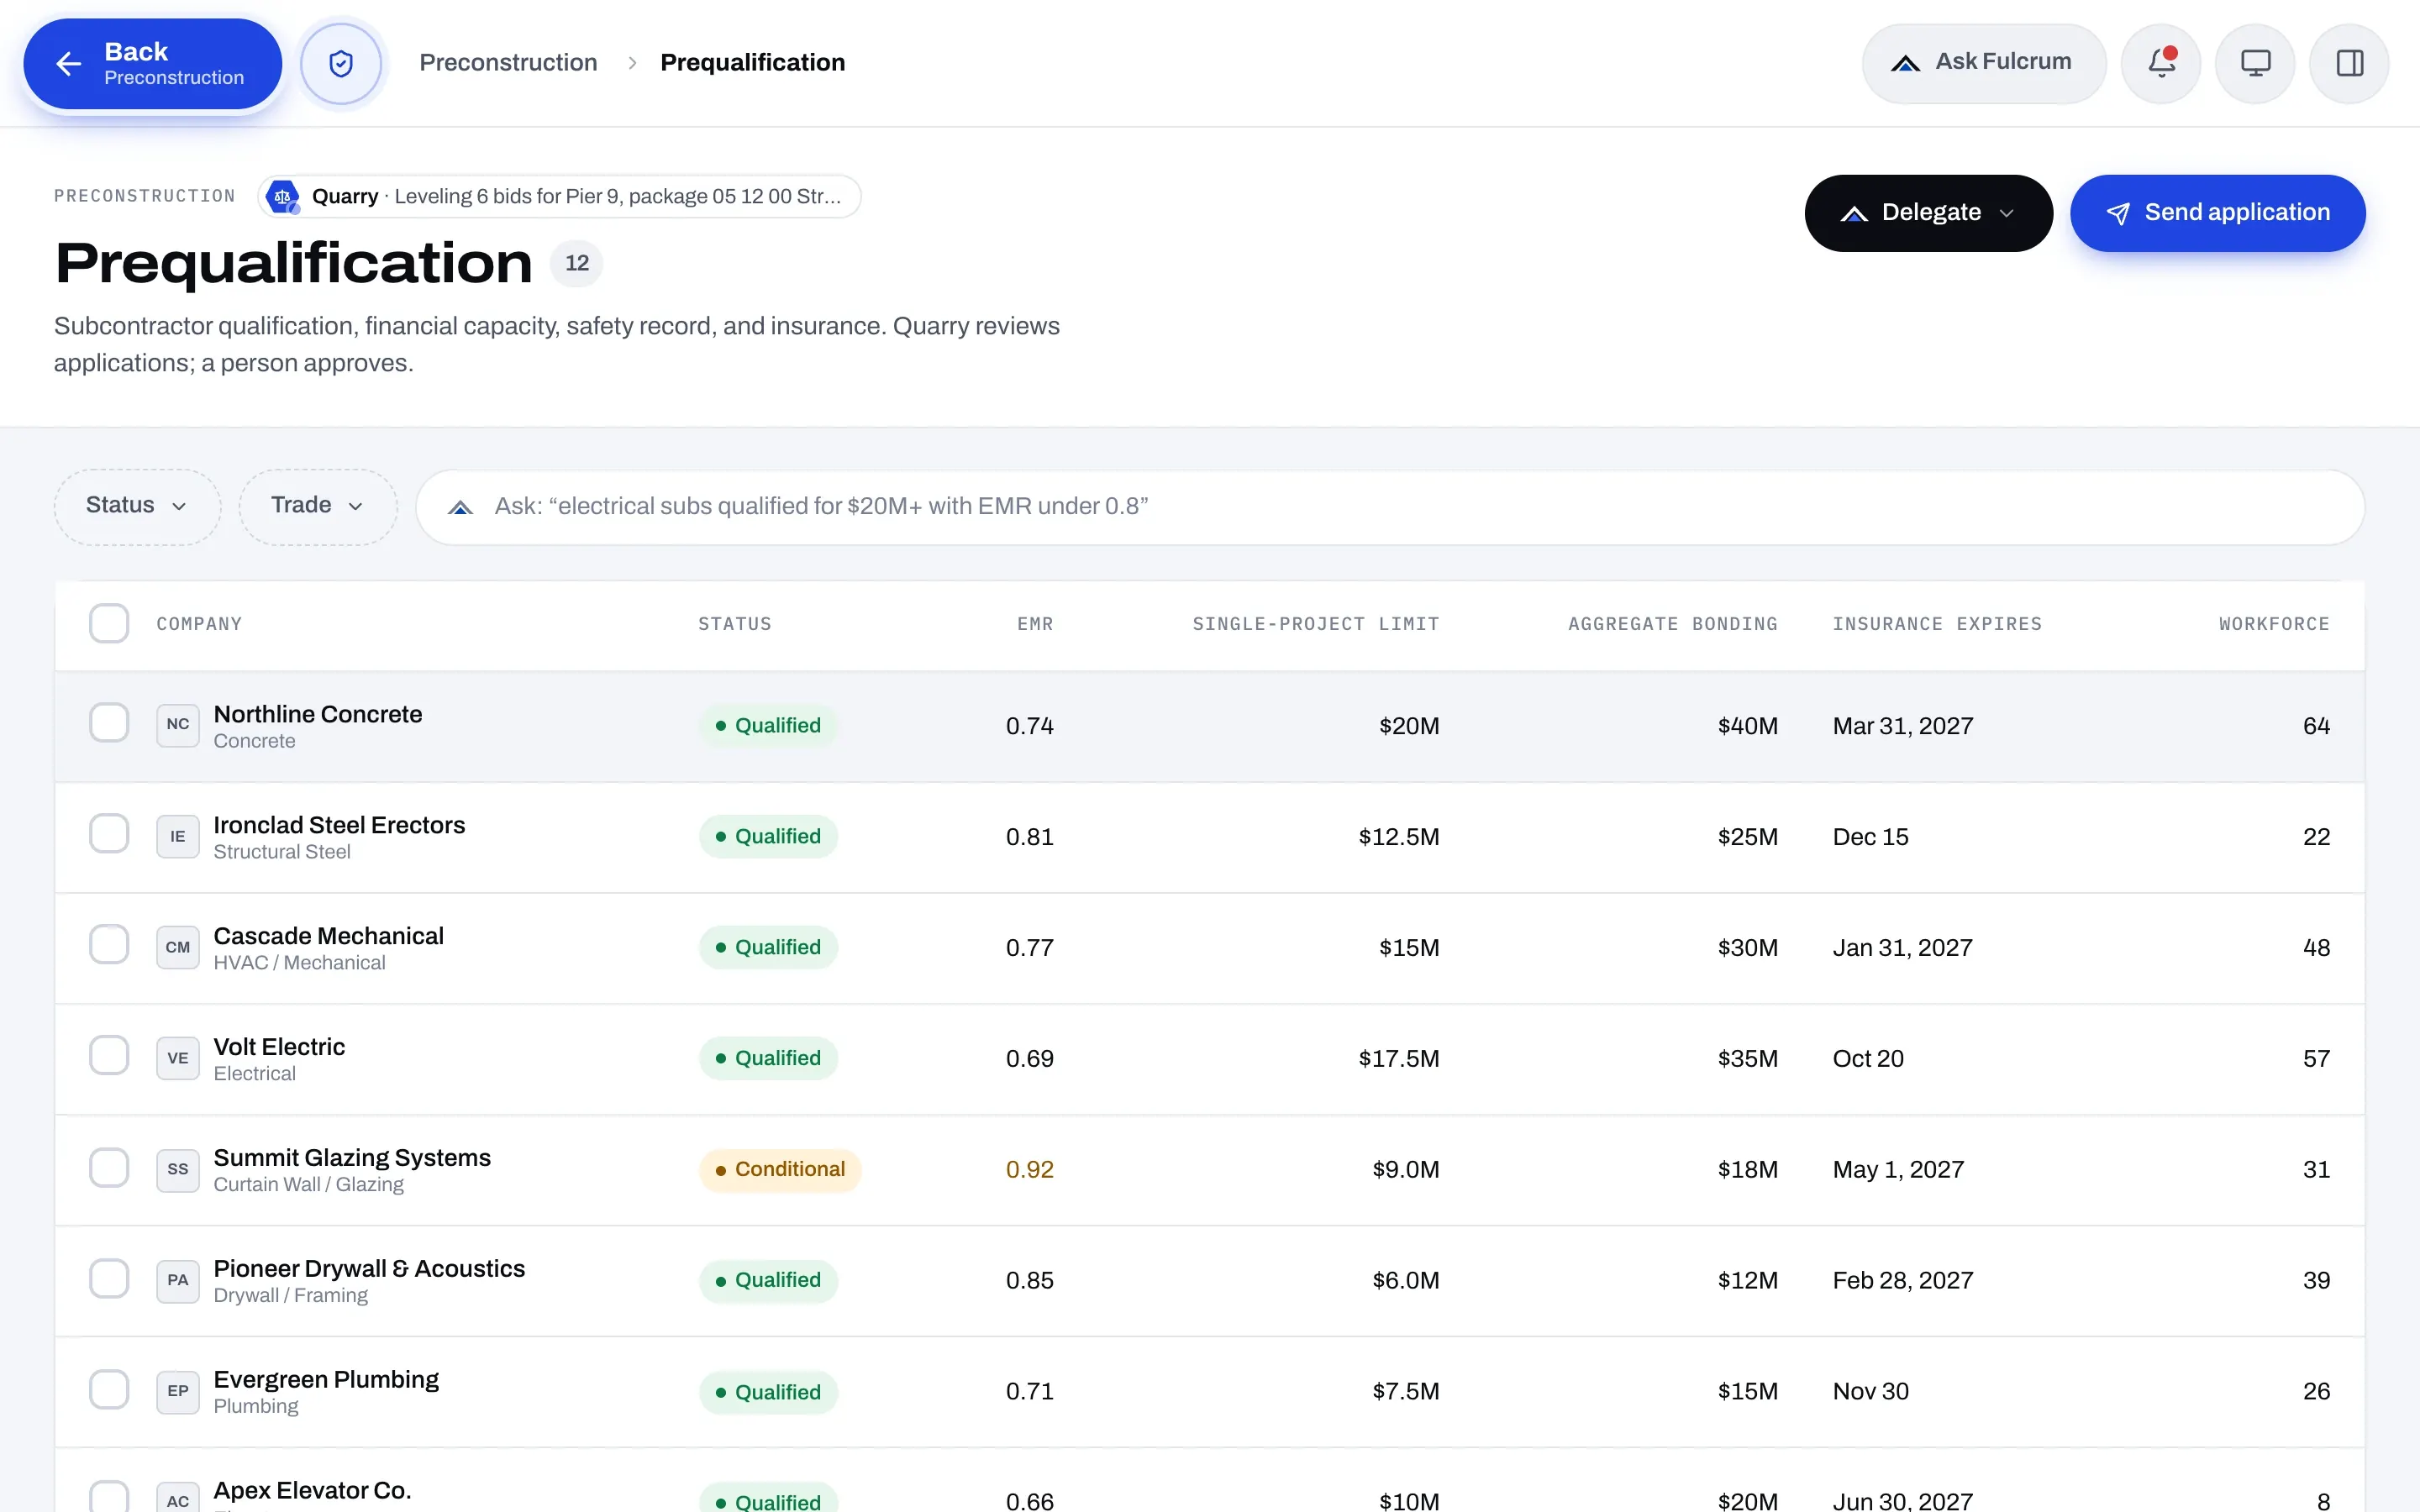The width and height of the screenshot is (2420, 1512).
Task: Click the Send application button
Action: pos(2217,213)
